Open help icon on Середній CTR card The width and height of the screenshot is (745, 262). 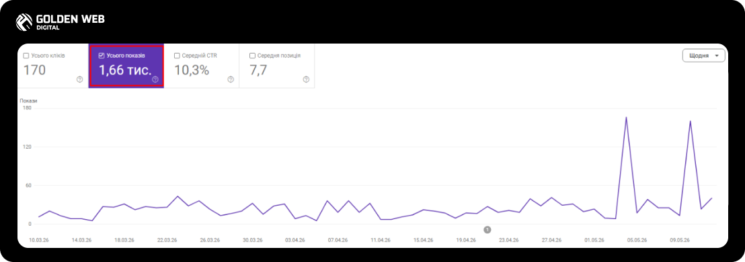pyautogui.click(x=231, y=80)
